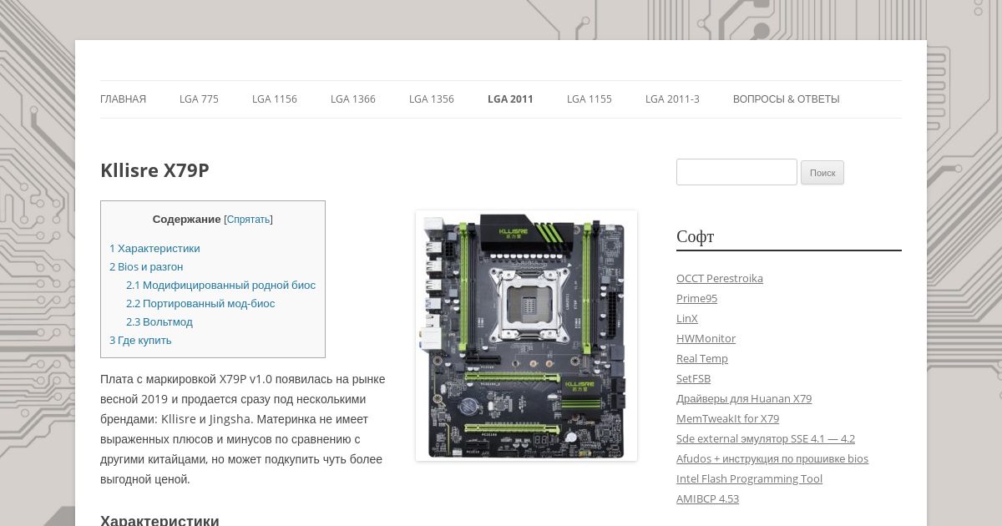Jump to 3 Где купить section
This screenshot has width=1002, height=526.
pos(140,340)
